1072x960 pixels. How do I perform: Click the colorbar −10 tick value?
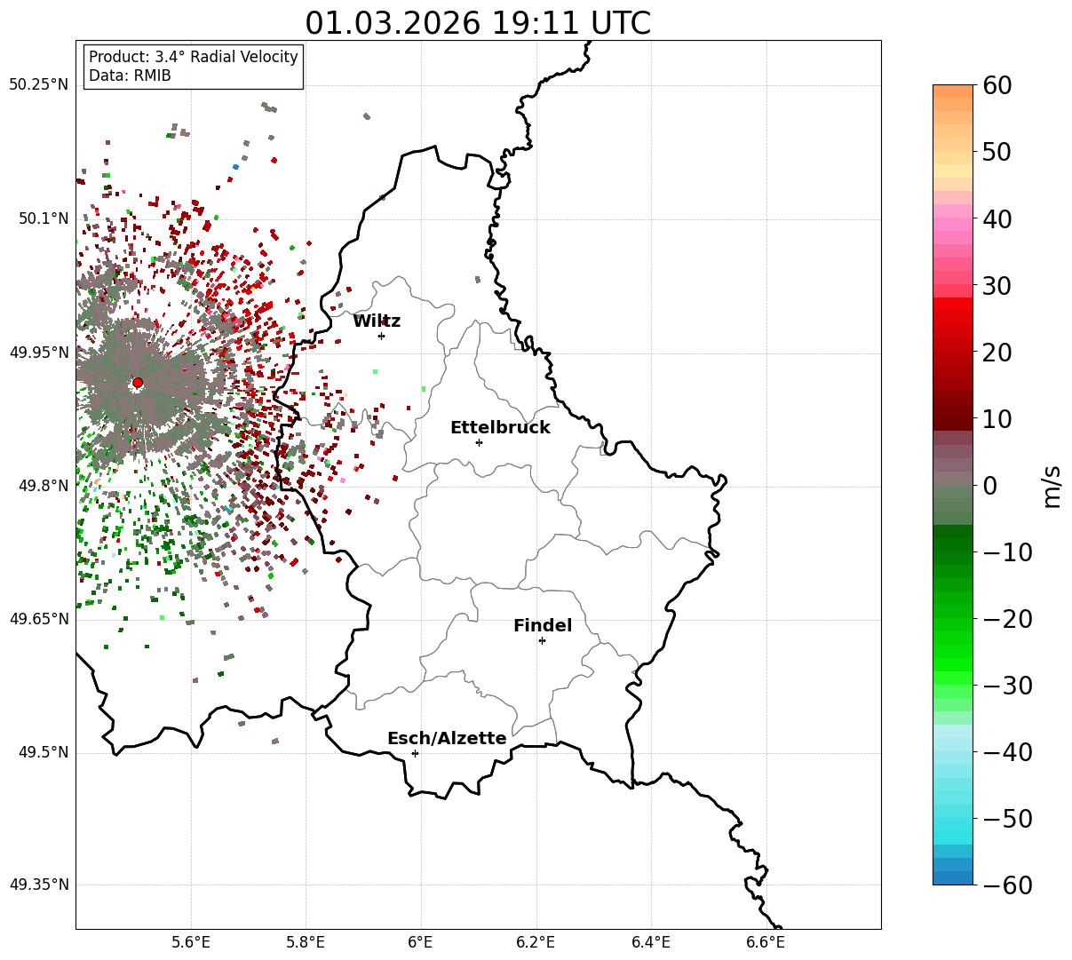click(x=1007, y=552)
